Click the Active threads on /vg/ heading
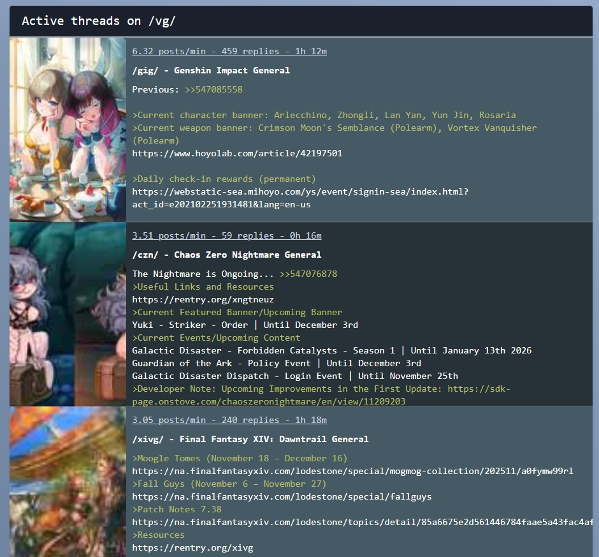The width and height of the screenshot is (599, 557). [x=99, y=21]
